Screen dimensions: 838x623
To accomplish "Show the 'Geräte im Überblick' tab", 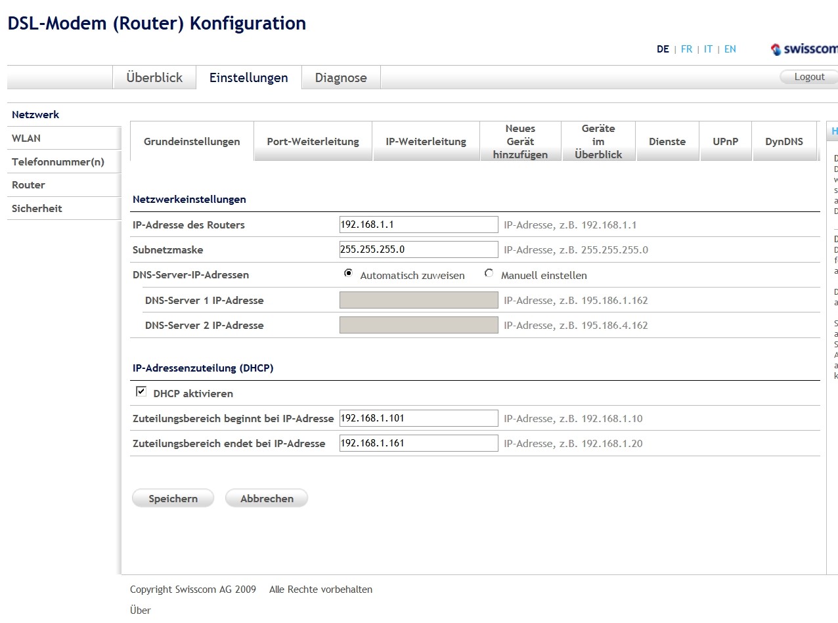I will [x=598, y=142].
